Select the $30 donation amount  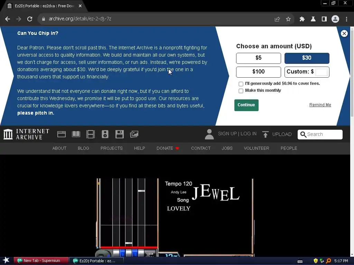click(307, 58)
